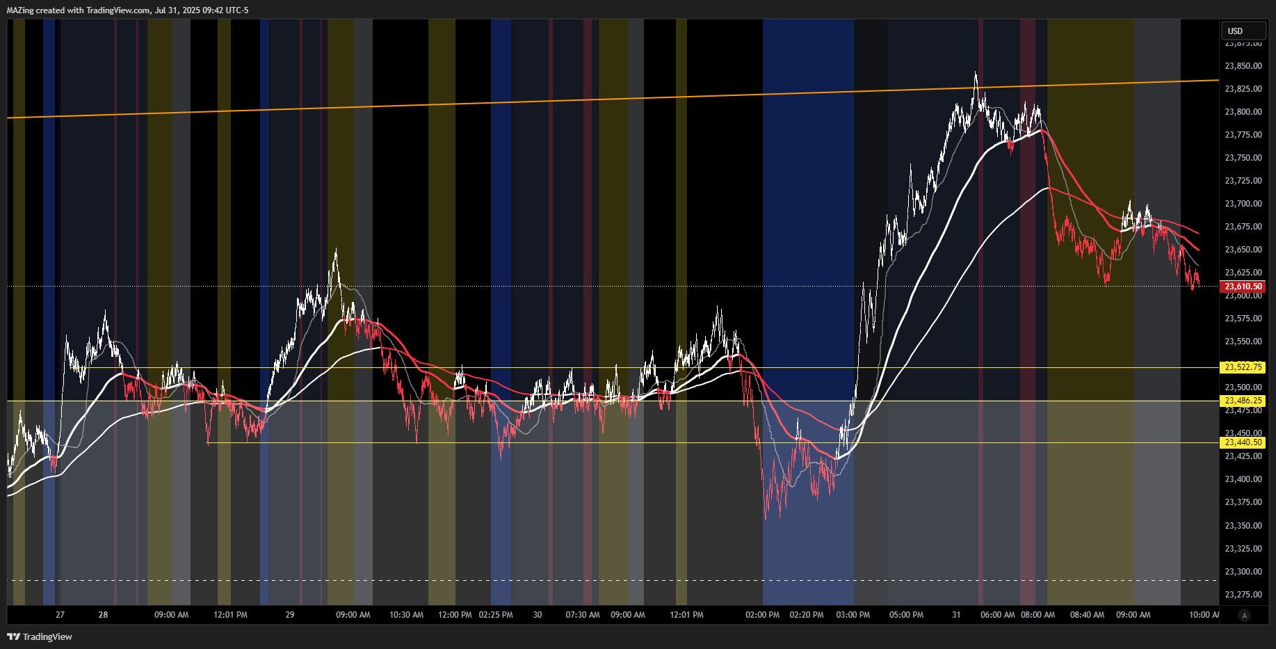
Task: Click the 23,300.00 price axis value
Action: [x=1243, y=572]
